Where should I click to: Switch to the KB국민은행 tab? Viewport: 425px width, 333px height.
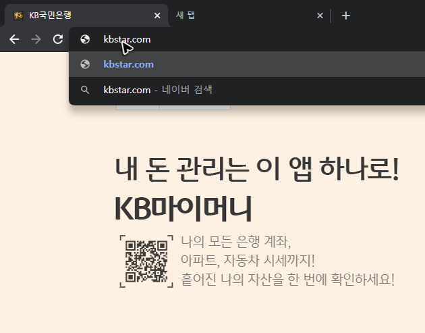point(86,16)
